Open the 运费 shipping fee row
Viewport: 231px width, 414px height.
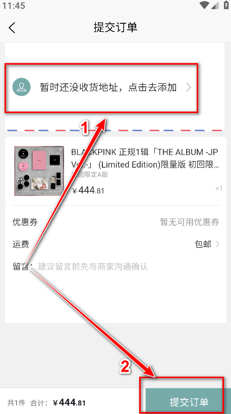click(115, 244)
